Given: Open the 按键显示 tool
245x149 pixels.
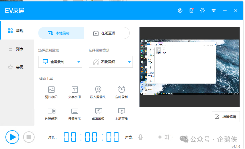Looking at the screenshot, I should coord(75,114).
